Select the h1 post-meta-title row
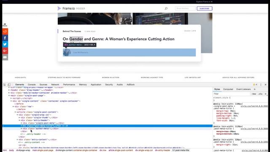 [108, 126]
